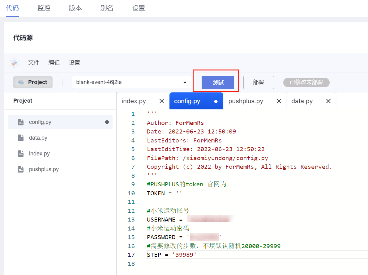This screenshot has height=275, width=368.
Task: Open pushplus.py editor tab
Action: [246, 101]
